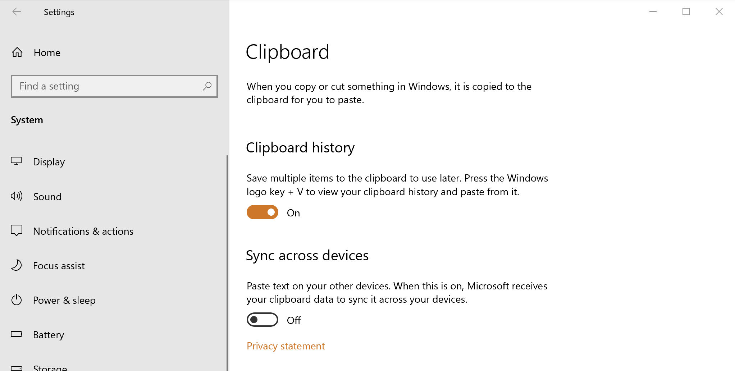
Task: Click the Power & sleep icon
Action: 17,300
